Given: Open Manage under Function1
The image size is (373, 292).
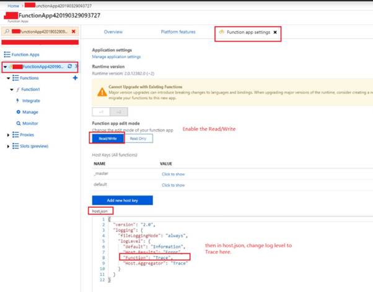Looking at the screenshot, I should 30,112.
